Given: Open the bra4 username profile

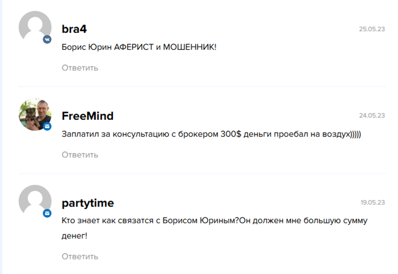Looking at the screenshot, I should point(74,29).
